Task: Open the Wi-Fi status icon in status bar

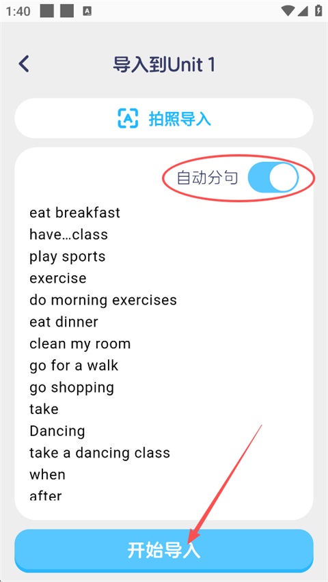Action: (287, 11)
